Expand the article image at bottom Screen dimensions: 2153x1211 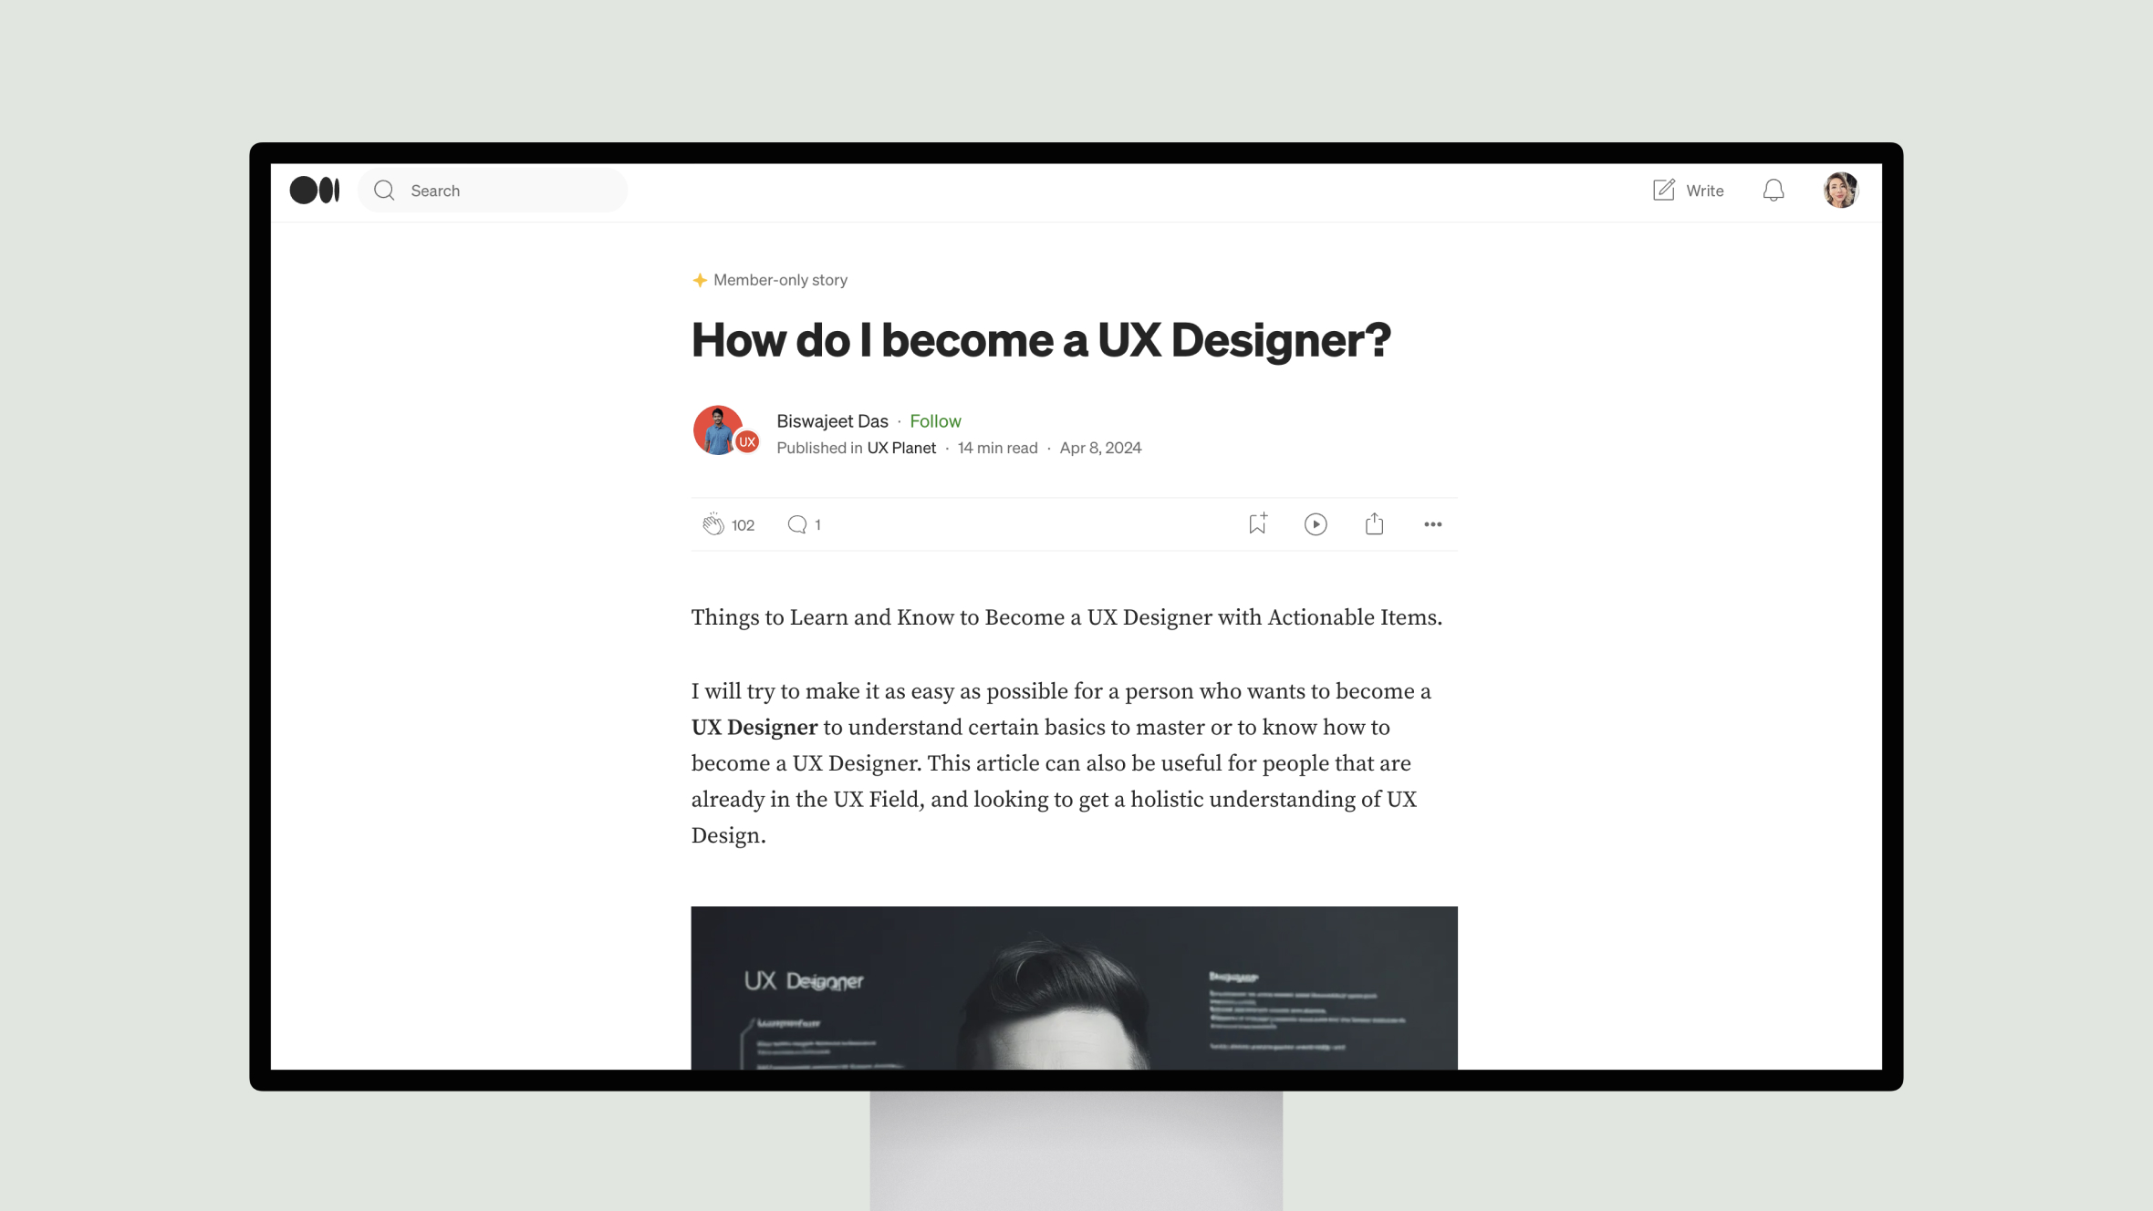[x=1075, y=988]
